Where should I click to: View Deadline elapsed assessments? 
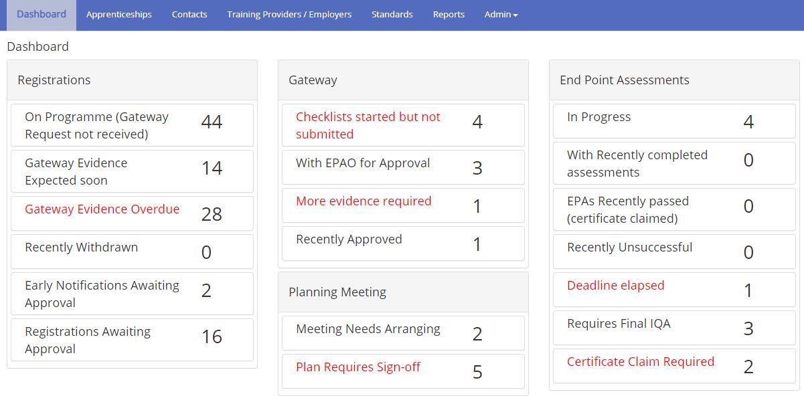[x=674, y=290]
